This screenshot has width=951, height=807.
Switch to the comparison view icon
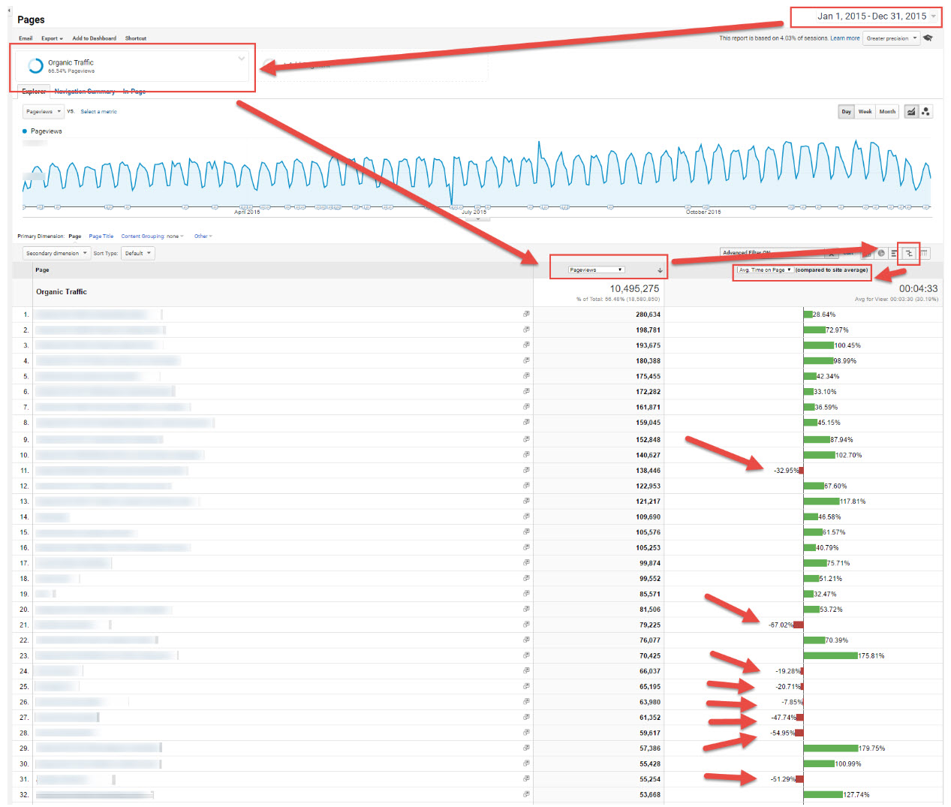click(909, 254)
